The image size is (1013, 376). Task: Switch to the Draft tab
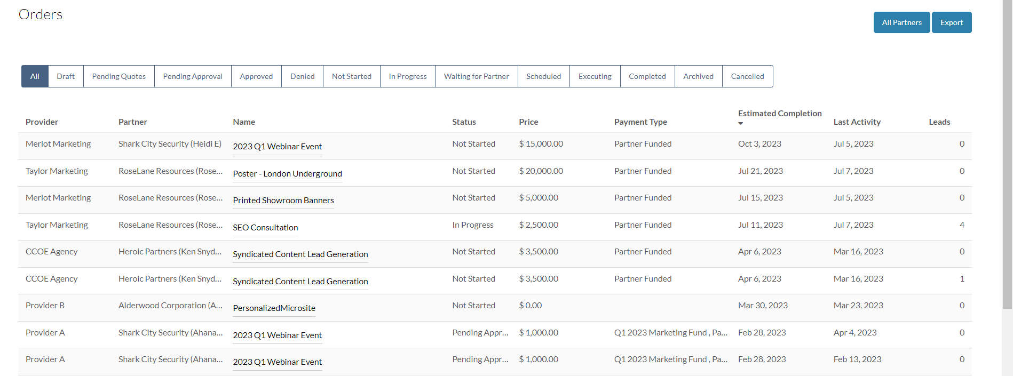(x=66, y=76)
